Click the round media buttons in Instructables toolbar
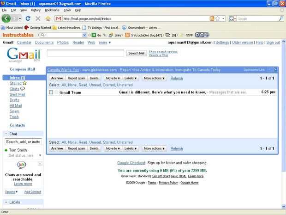 tap(202, 35)
